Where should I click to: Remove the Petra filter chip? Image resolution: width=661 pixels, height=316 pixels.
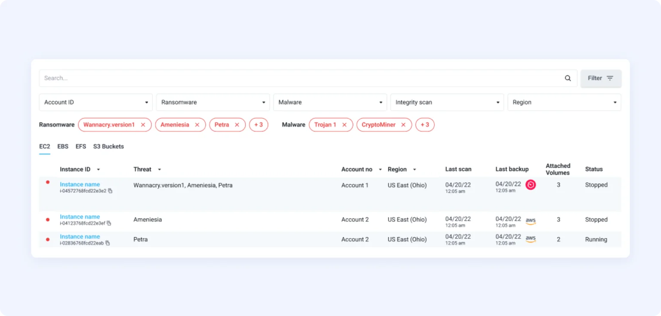[x=237, y=125]
